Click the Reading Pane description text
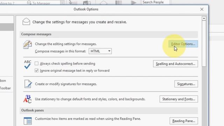The width and height of the screenshot is (224, 126). coord(88,119)
